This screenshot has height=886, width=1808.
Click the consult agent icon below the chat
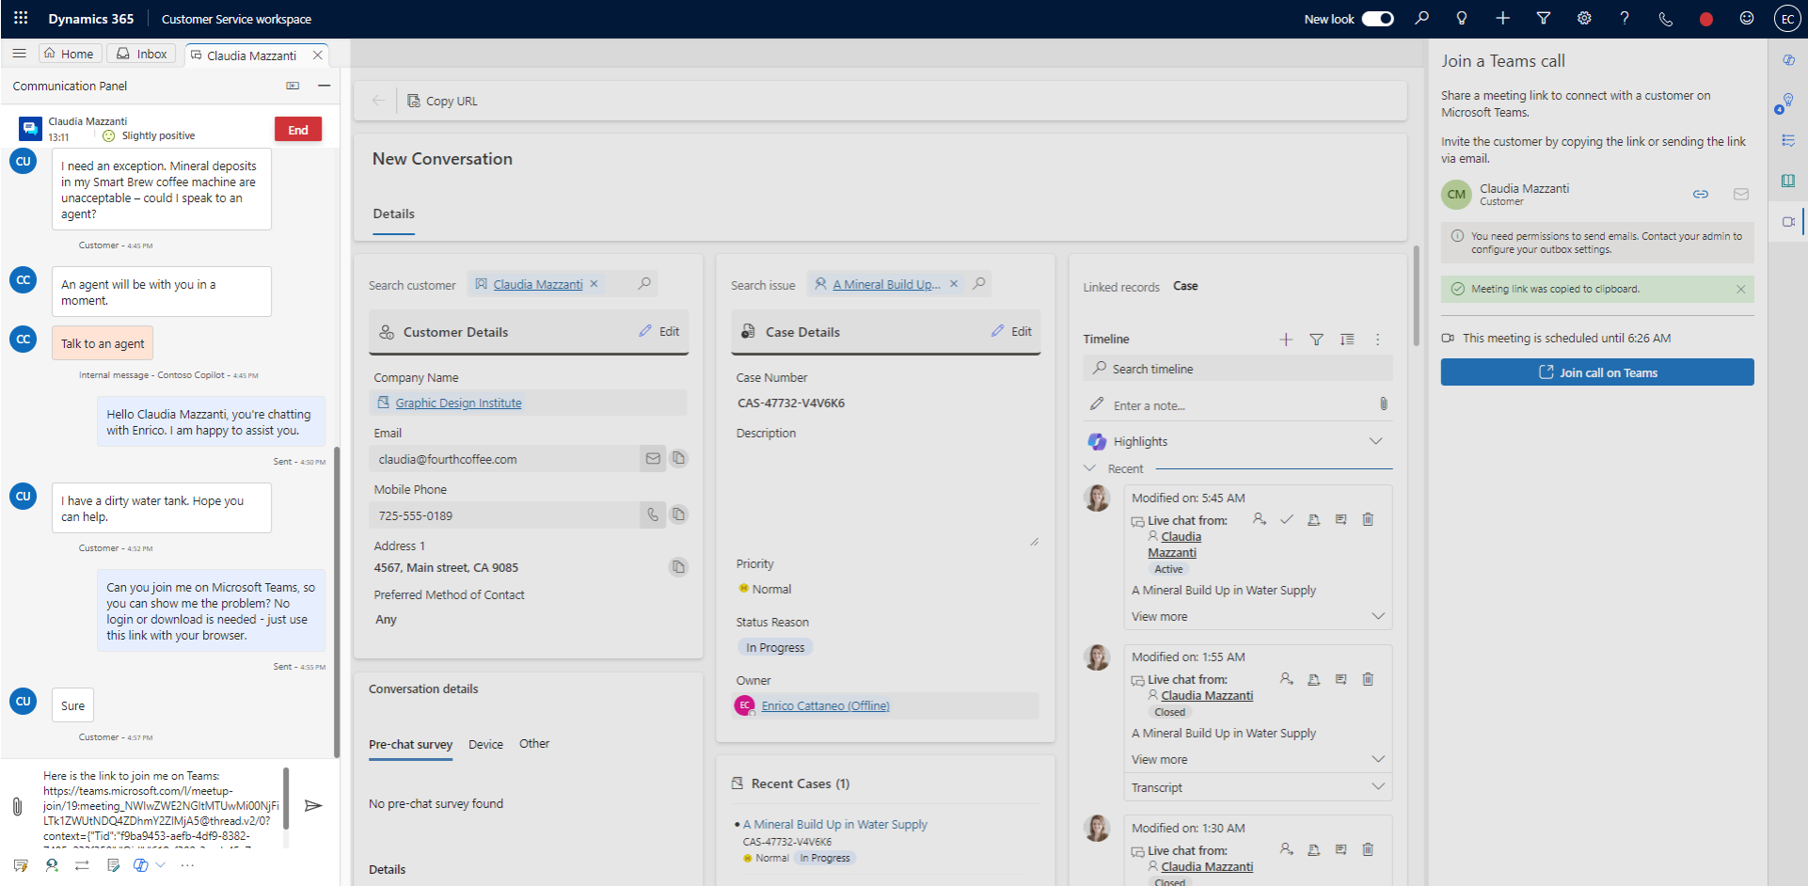52,864
